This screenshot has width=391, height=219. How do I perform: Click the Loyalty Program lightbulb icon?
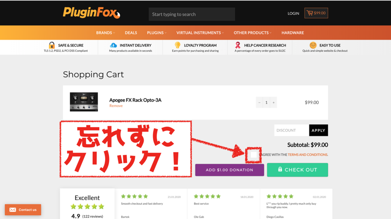[x=177, y=45]
